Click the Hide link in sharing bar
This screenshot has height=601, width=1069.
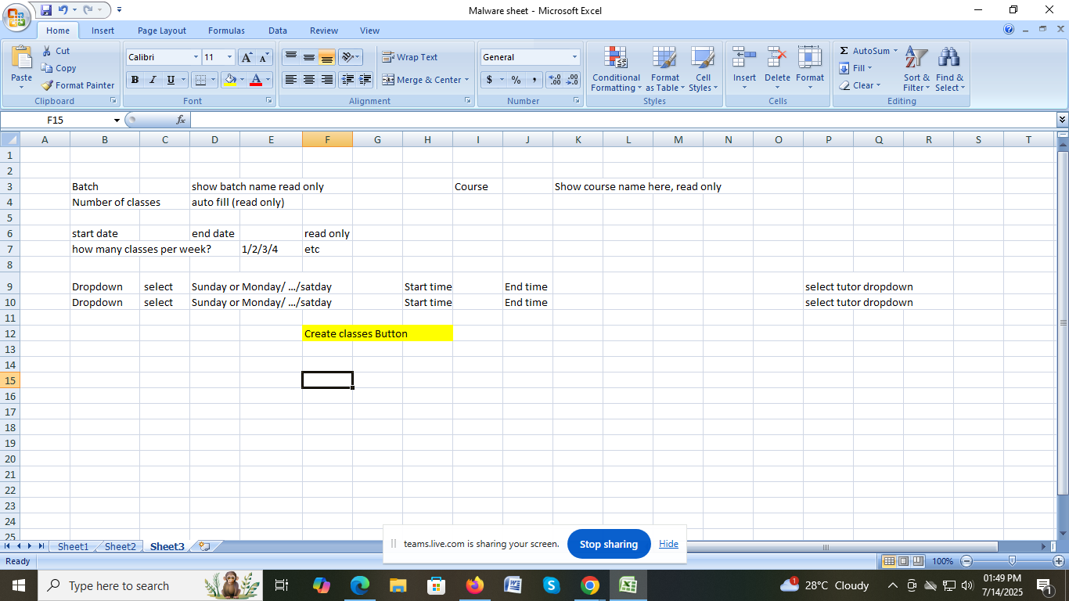(668, 544)
